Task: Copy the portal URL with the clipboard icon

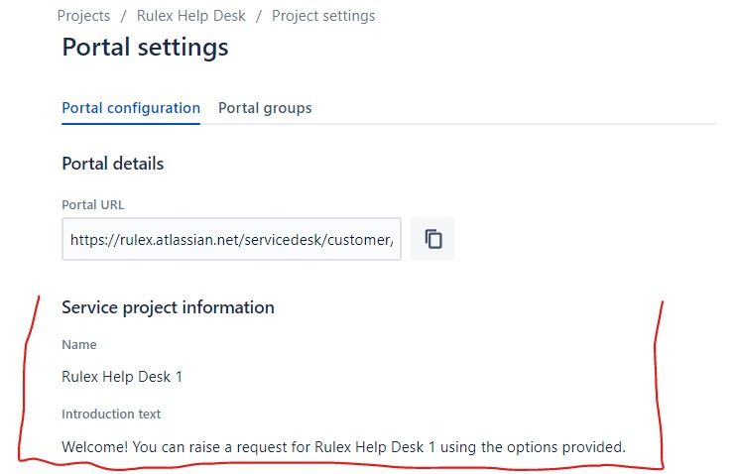Action: coord(432,239)
